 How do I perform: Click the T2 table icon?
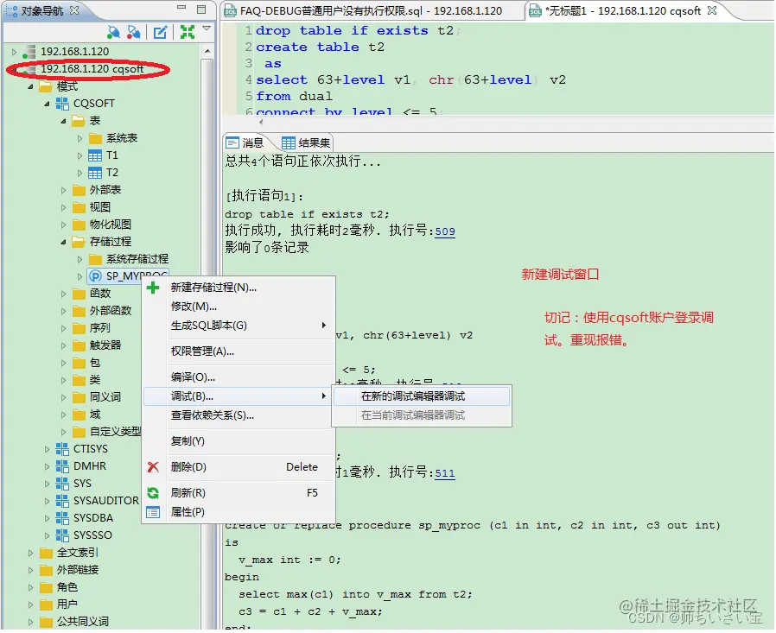[95, 173]
